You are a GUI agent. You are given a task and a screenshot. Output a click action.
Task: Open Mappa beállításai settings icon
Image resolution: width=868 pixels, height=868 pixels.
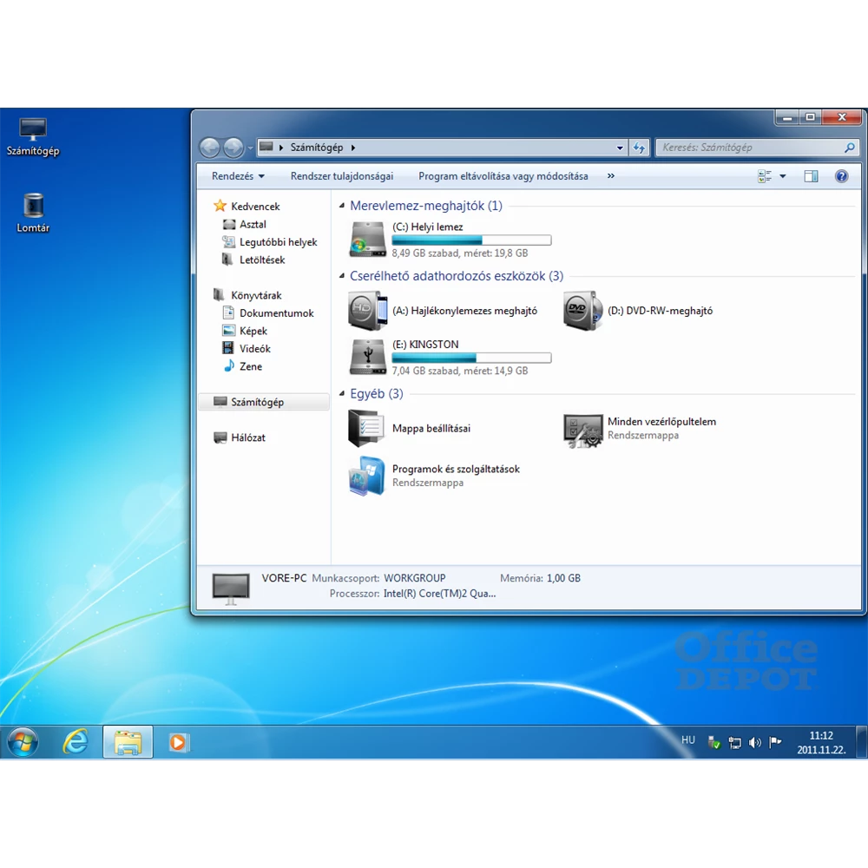click(x=365, y=427)
